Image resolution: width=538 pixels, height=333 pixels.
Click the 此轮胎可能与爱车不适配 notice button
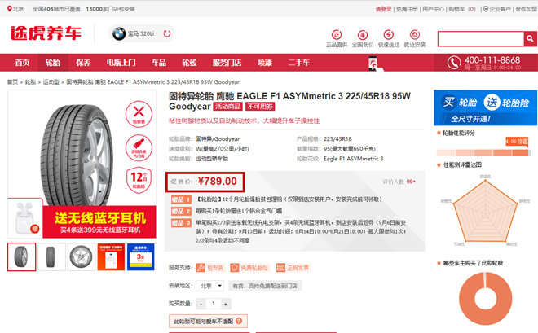(208, 321)
